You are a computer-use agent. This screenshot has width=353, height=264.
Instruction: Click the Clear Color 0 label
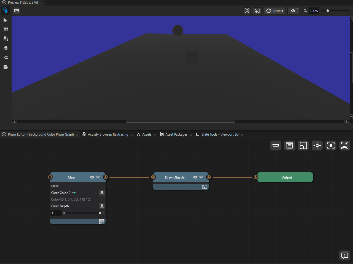61,193
